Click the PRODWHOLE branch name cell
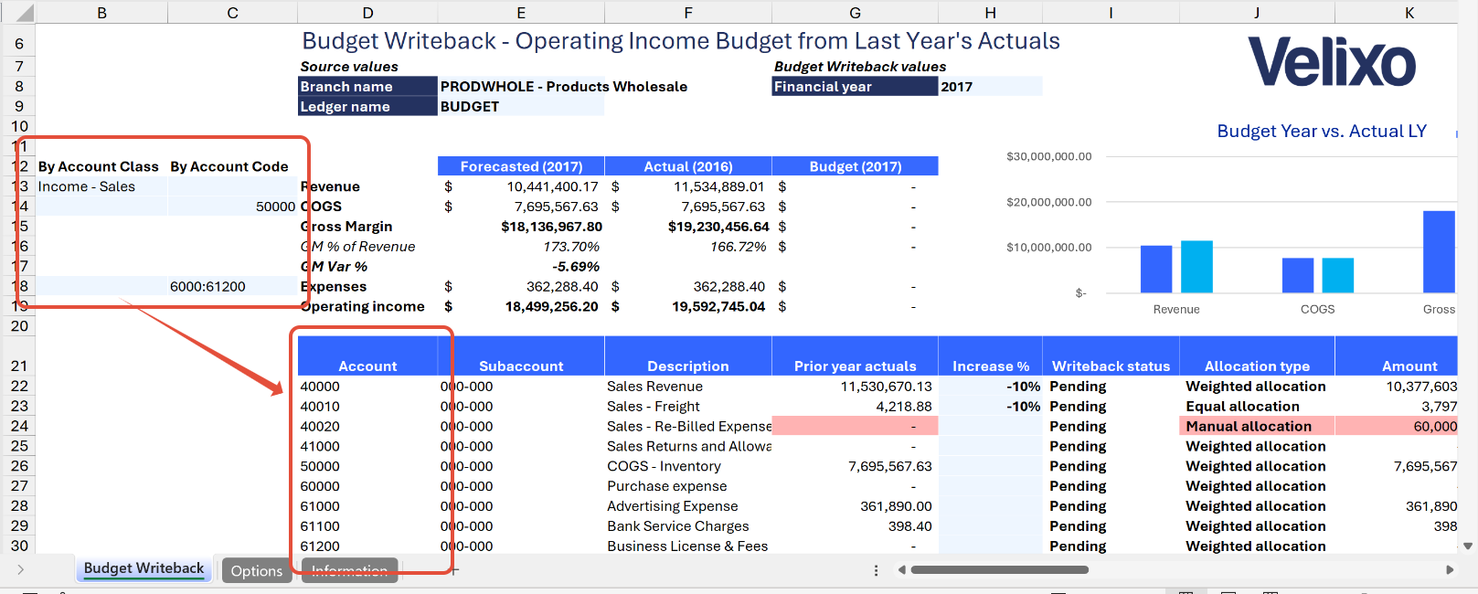The height and width of the screenshot is (594, 1478). pos(521,86)
